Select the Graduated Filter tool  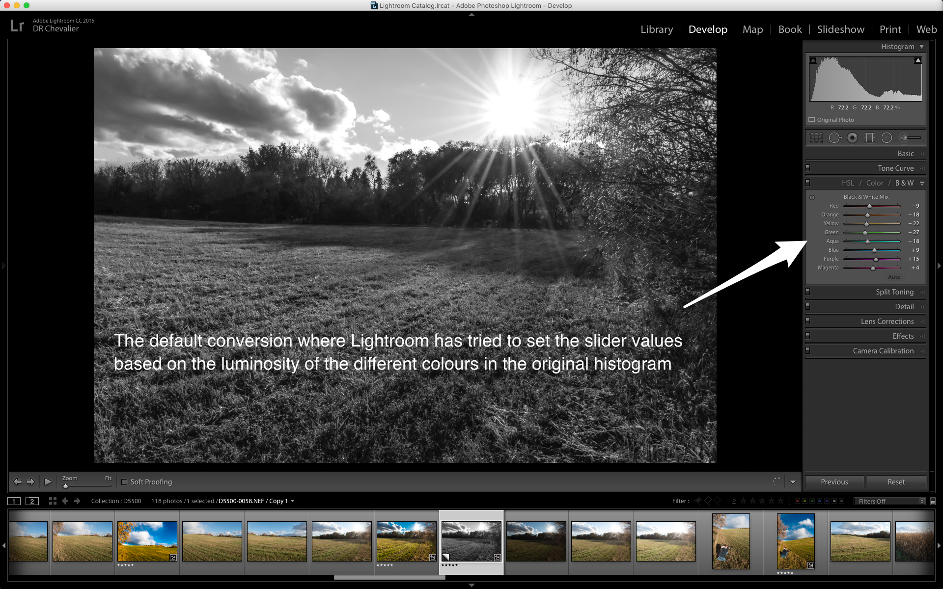click(x=869, y=137)
